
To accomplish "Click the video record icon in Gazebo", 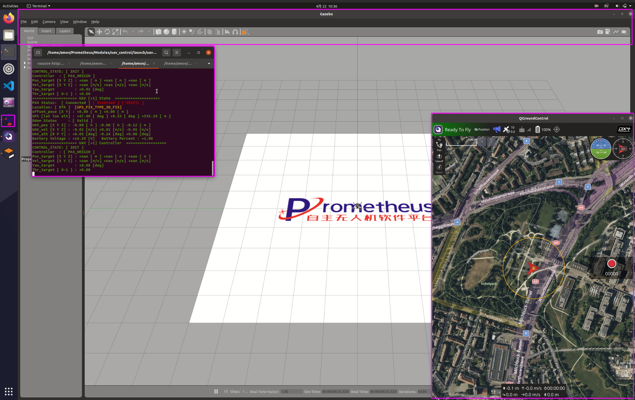I will tap(624, 32).
